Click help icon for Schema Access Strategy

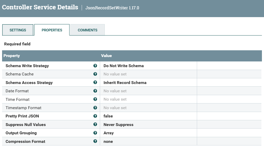pyautogui.click(x=95, y=82)
